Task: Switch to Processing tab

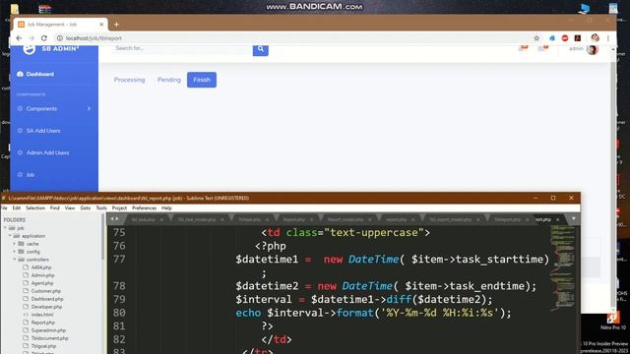Action: [129, 80]
